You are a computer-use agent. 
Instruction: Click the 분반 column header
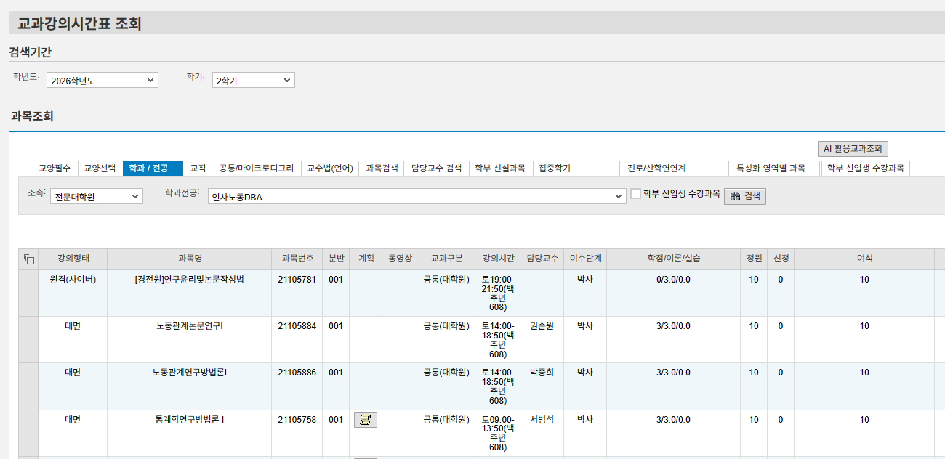336,259
